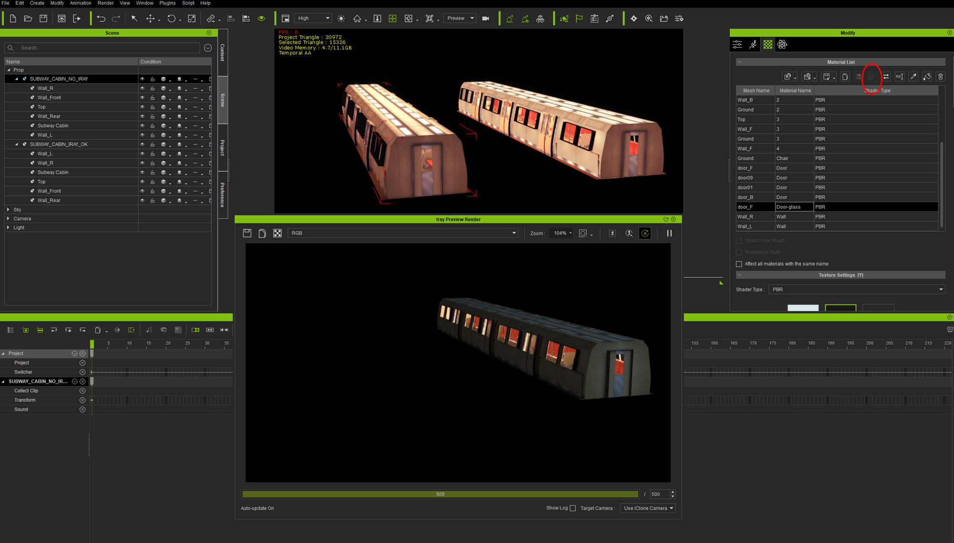Click the Home view icon
This screenshot has width=954, height=543.
click(x=357, y=19)
